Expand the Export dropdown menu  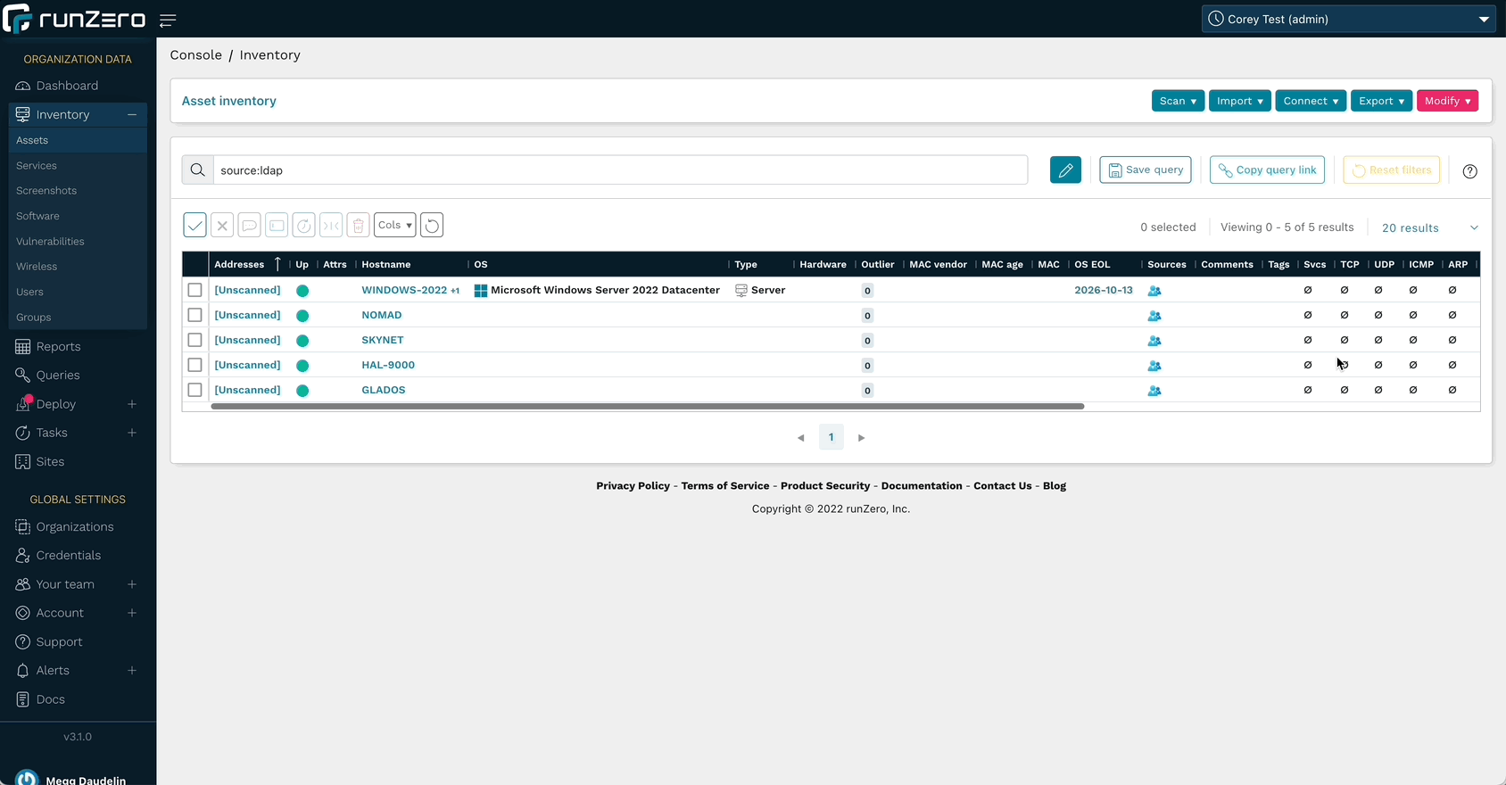(1380, 101)
